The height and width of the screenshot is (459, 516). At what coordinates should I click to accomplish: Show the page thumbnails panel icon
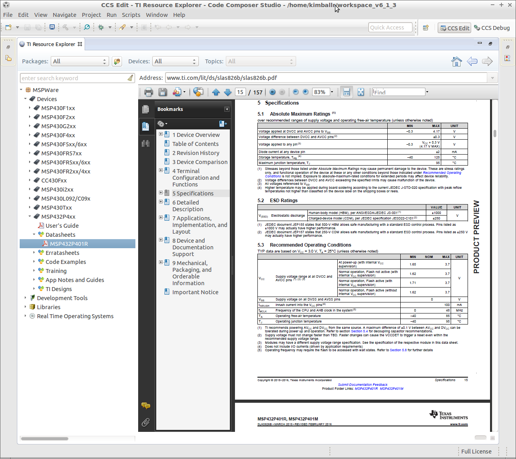click(x=146, y=109)
